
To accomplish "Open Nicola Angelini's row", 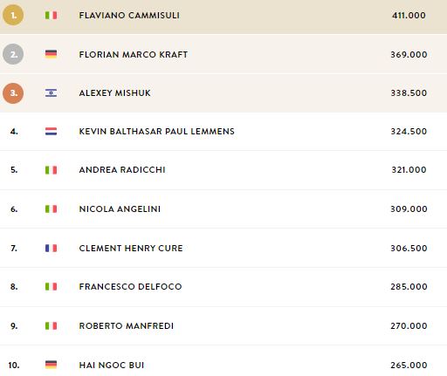I will click(223, 209).
